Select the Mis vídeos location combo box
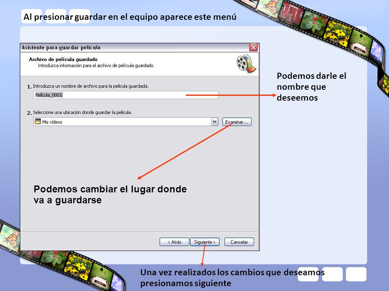The height and width of the screenshot is (291, 389). coord(126,122)
